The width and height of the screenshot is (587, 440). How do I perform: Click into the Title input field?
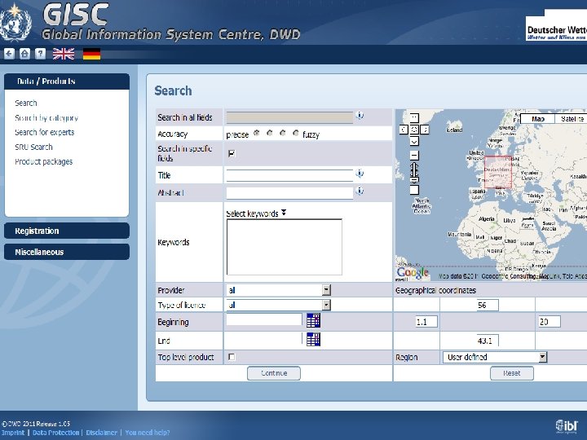289,175
